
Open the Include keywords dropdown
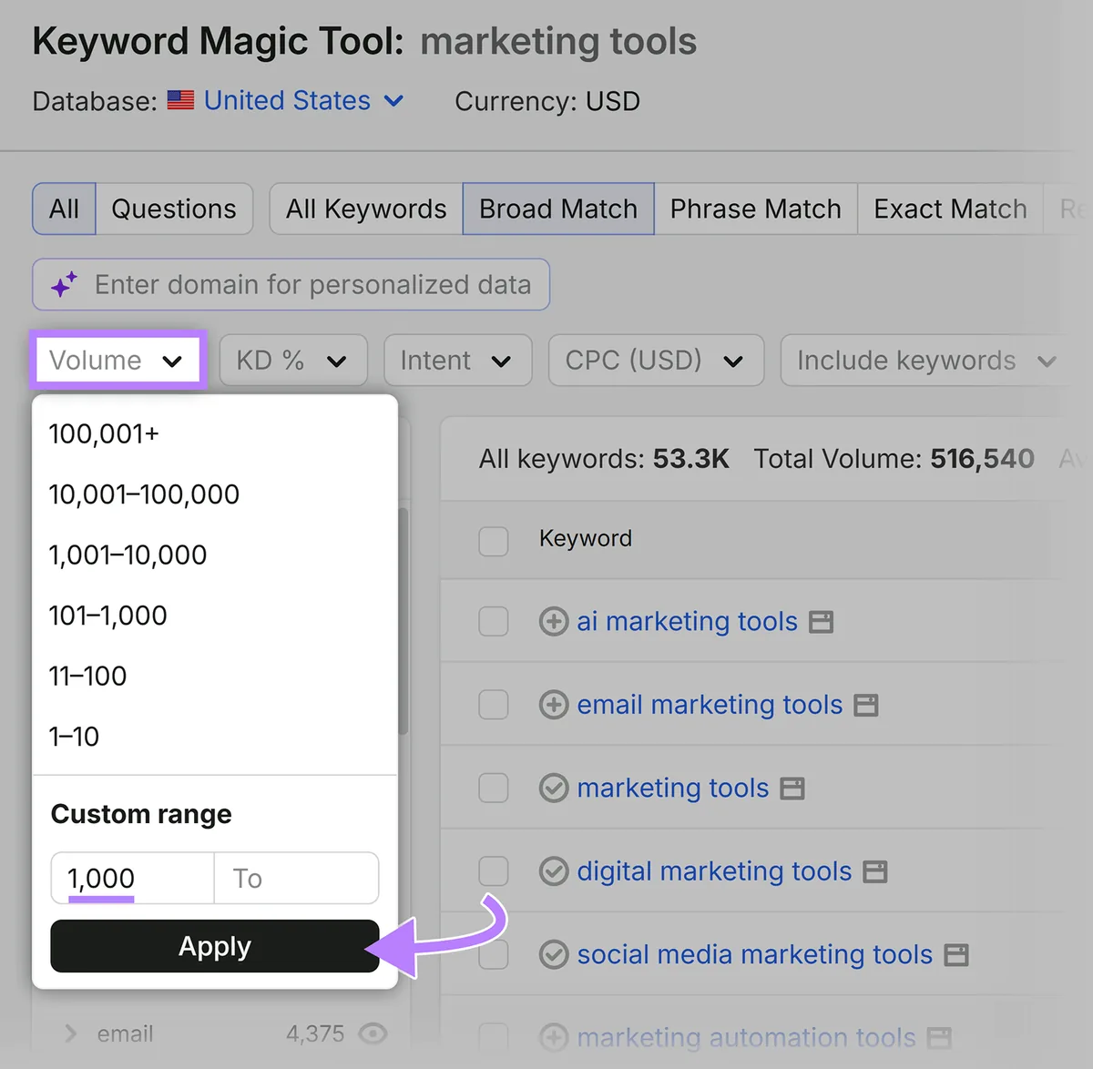click(x=927, y=361)
